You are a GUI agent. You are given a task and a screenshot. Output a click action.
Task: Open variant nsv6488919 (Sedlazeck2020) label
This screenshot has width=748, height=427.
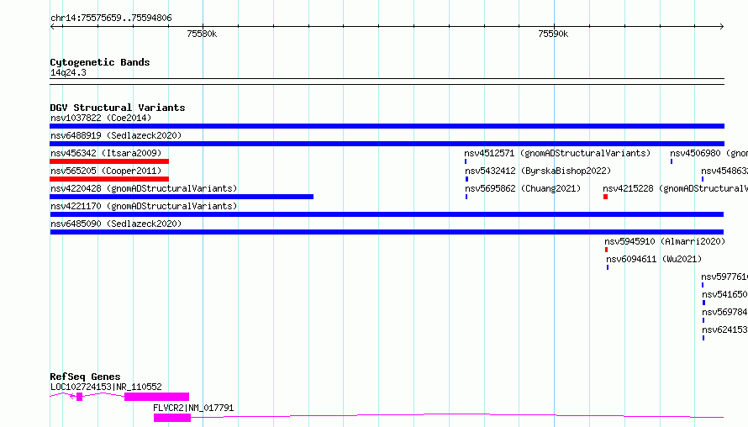point(116,135)
